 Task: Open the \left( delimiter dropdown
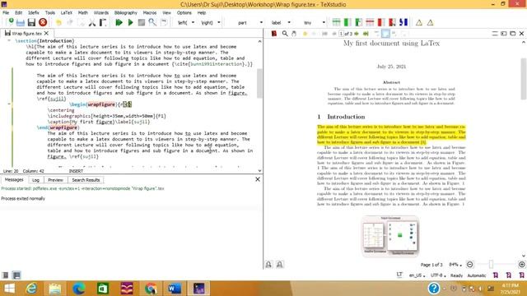pyautogui.click(x=193, y=22)
